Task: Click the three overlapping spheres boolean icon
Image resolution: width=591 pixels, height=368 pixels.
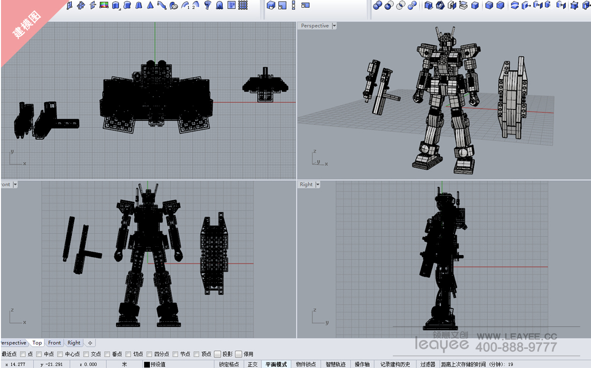Action: 412,5
